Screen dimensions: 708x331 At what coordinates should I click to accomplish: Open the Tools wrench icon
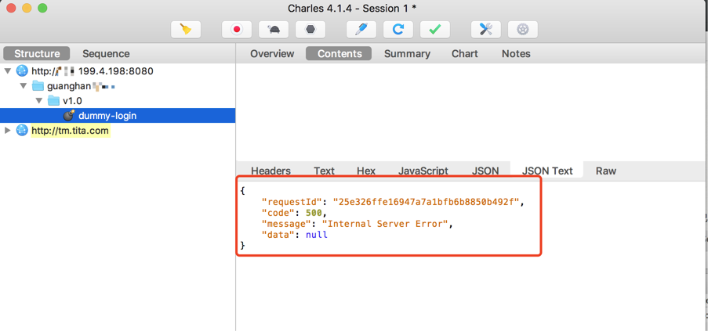tap(485, 30)
